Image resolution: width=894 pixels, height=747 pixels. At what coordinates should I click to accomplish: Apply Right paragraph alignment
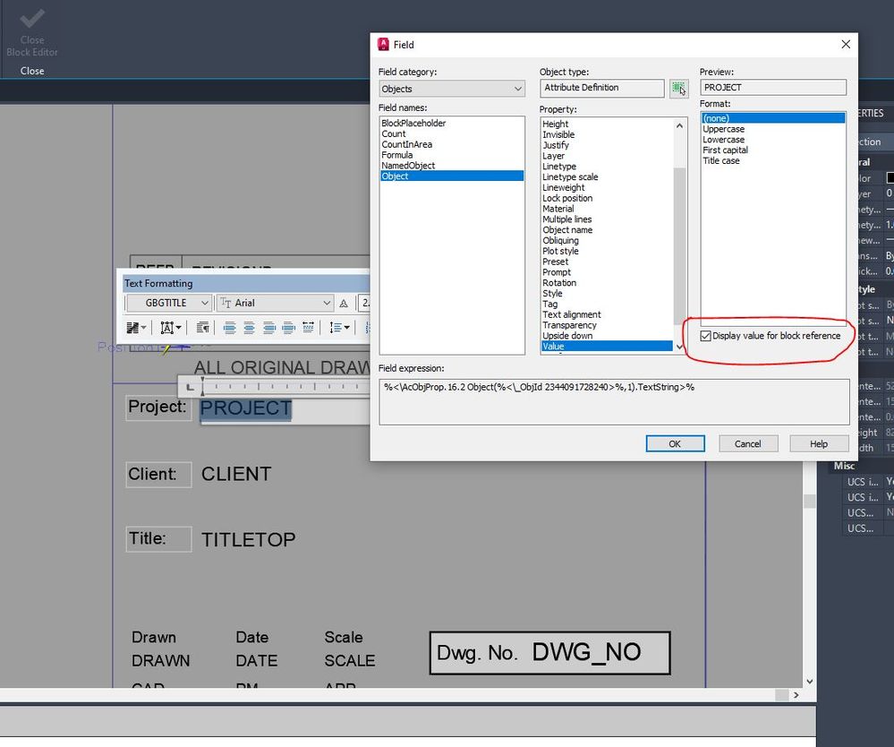[269, 328]
